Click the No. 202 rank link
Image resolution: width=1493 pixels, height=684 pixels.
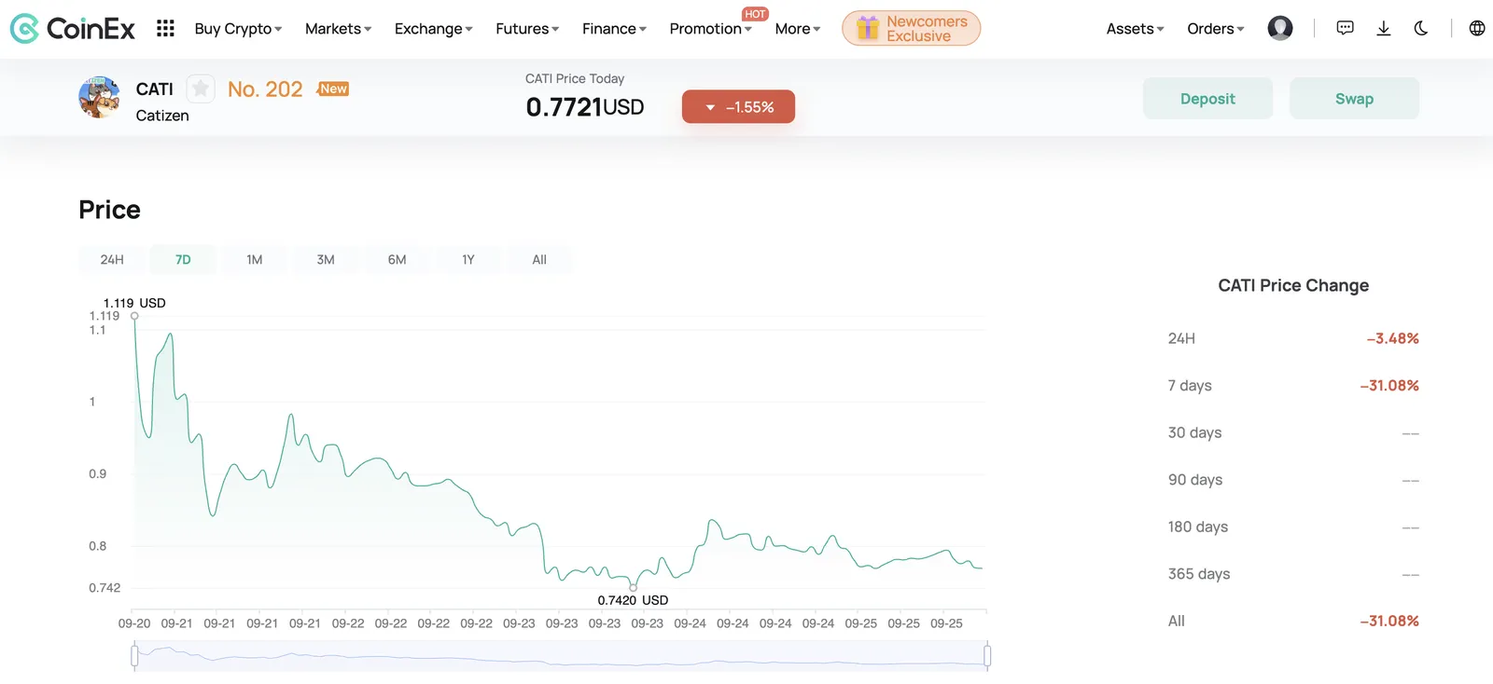[265, 89]
